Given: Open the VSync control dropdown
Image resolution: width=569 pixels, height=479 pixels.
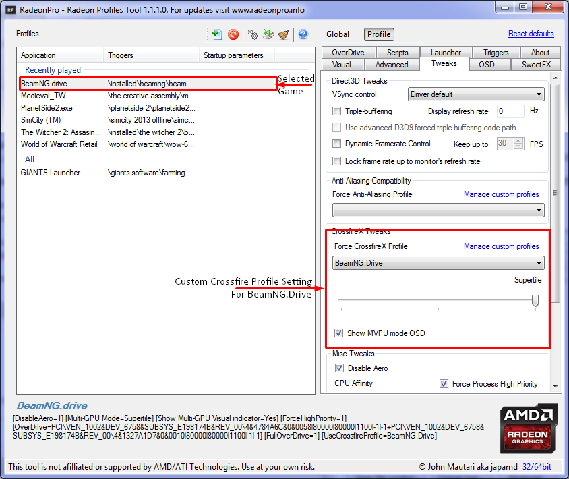Looking at the screenshot, I should (x=476, y=94).
